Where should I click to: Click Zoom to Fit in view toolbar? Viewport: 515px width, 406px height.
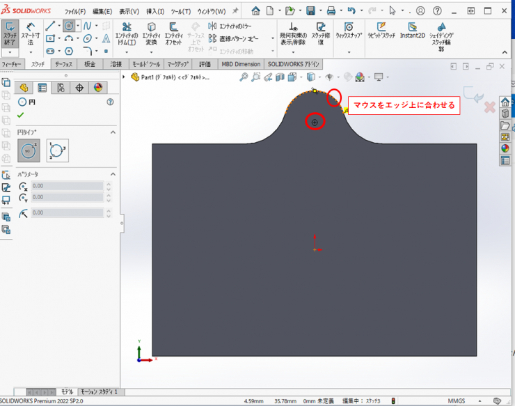(244, 77)
